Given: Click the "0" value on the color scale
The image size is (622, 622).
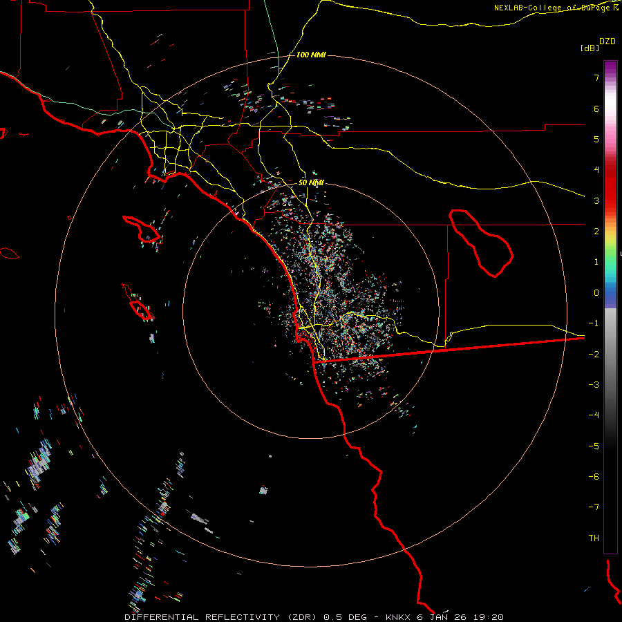Looking at the screenshot, I should coord(596,293).
